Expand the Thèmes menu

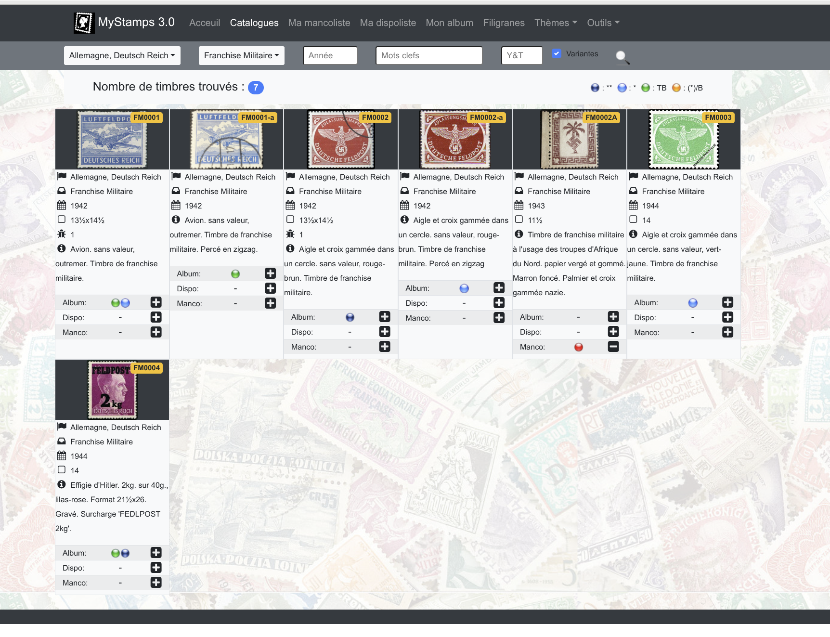point(556,23)
